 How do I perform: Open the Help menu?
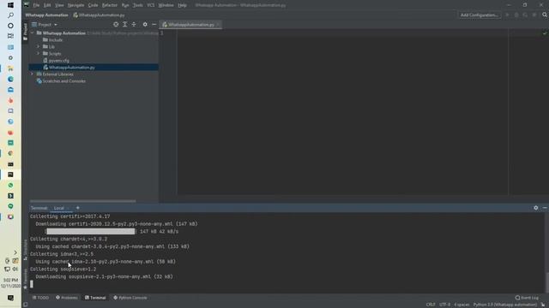point(182,5)
